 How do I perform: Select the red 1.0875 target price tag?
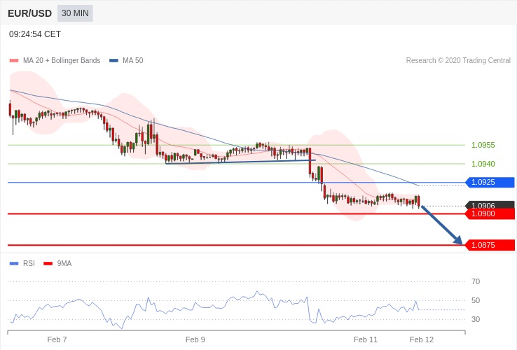(490, 245)
